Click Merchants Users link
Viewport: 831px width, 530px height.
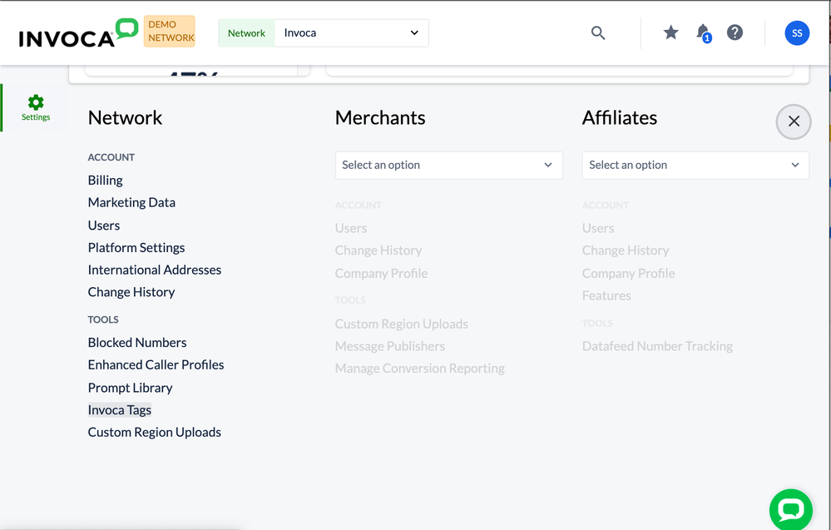[351, 228]
